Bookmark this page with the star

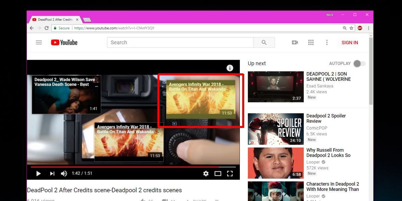(x=351, y=28)
